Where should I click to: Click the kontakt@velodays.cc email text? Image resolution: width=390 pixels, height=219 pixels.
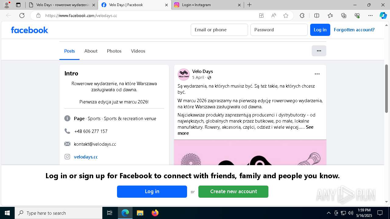[x=95, y=144]
